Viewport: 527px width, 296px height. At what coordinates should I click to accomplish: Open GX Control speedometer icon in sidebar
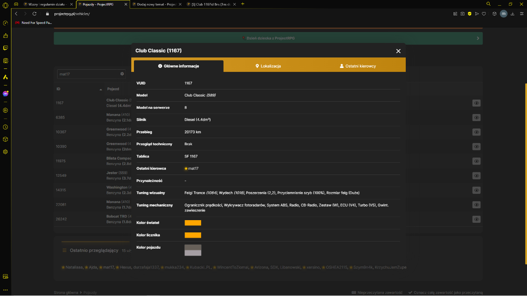tap(5, 23)
